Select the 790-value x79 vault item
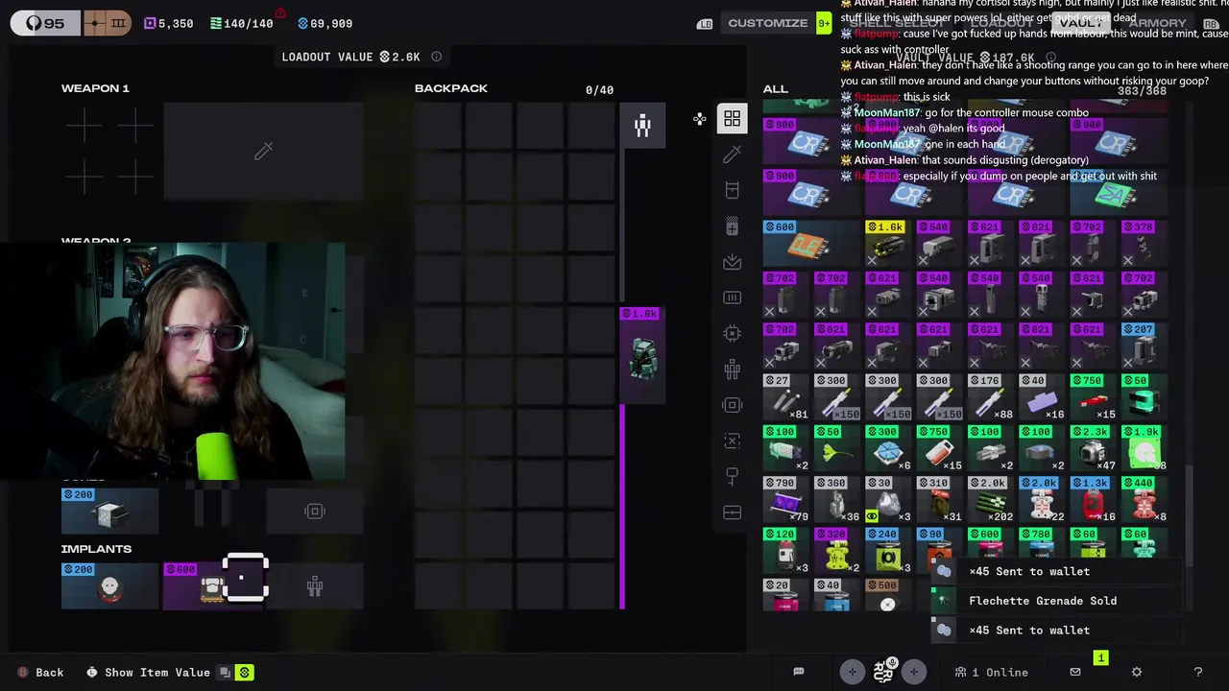1229x691 pixels. pos(785,499)
